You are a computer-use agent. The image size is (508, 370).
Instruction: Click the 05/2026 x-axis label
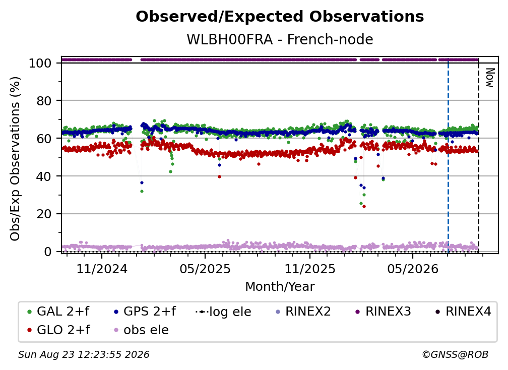tap(413, 269)
